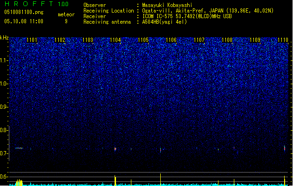Click the 0.8 frequency axis label

pyautogui.click(x=4, y=130)
